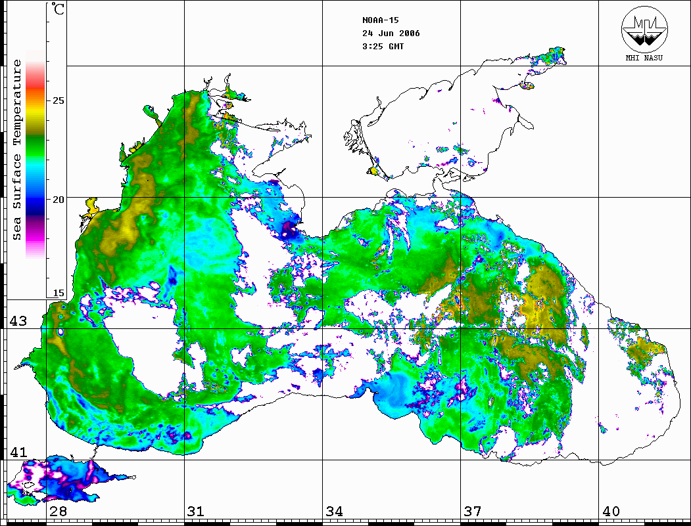
Task: Click the °C unit label
Action: coord(58,9)
